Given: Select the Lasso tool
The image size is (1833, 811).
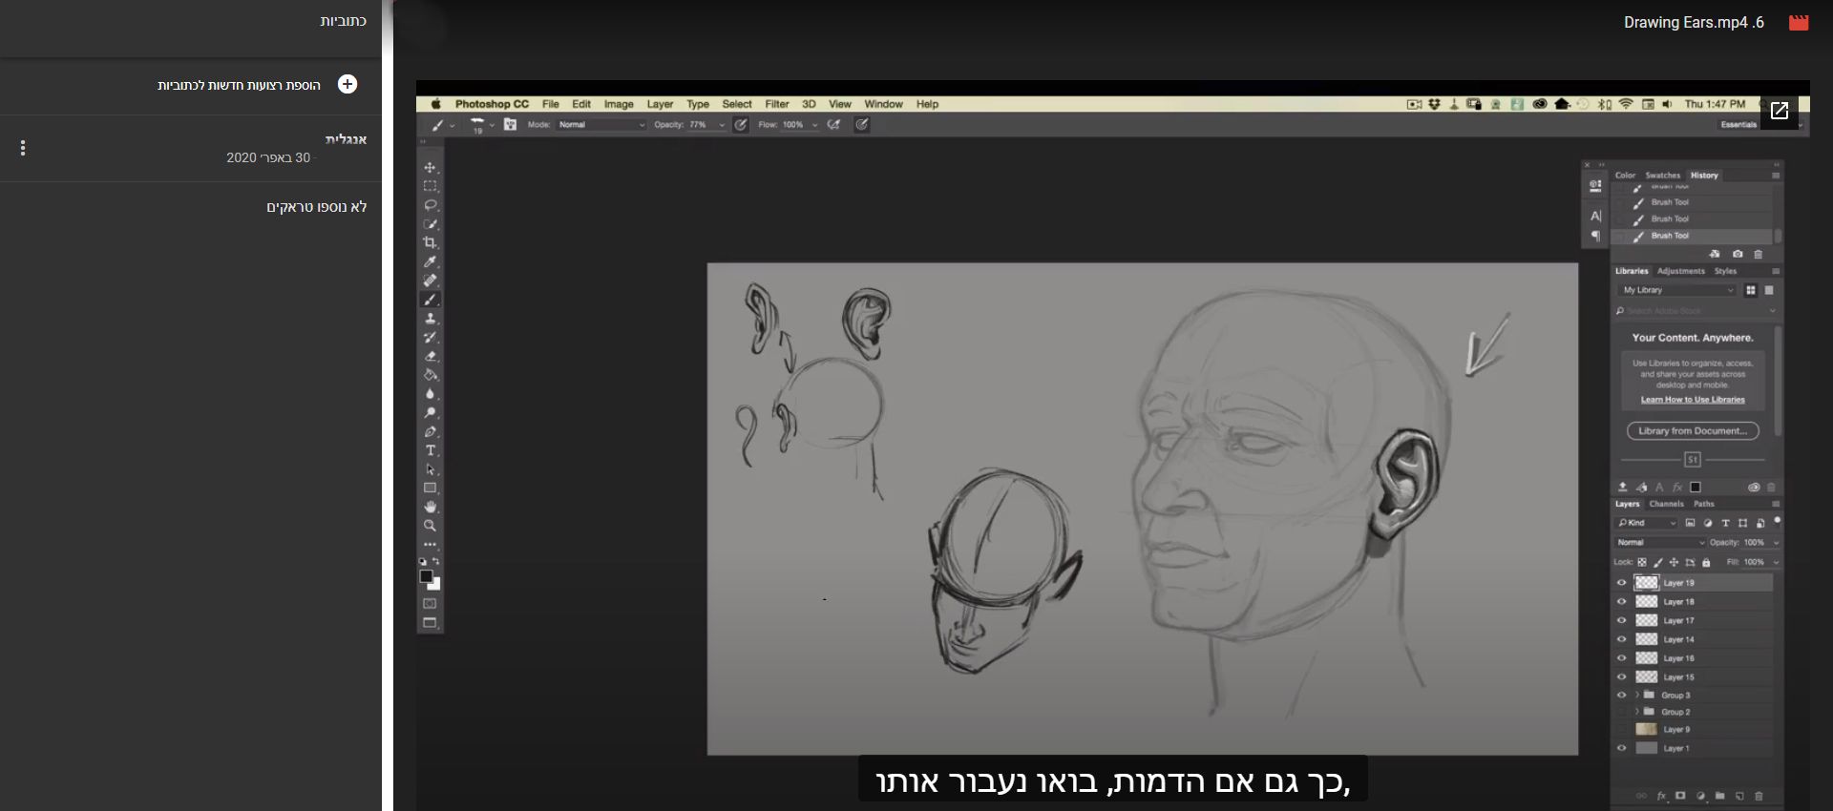Looking at the screenshot, I should click(x=430, y=205).
